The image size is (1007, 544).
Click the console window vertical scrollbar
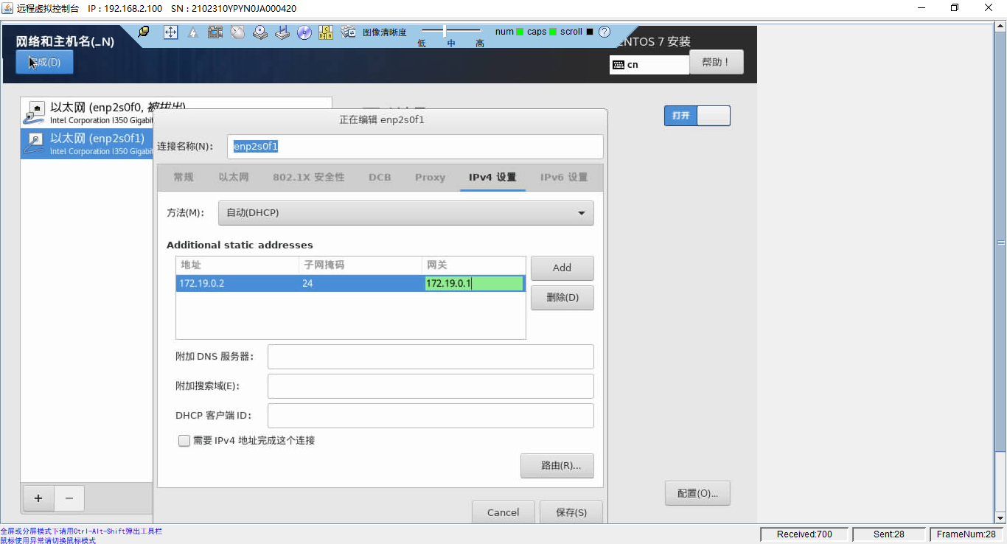click(1000, 273)
